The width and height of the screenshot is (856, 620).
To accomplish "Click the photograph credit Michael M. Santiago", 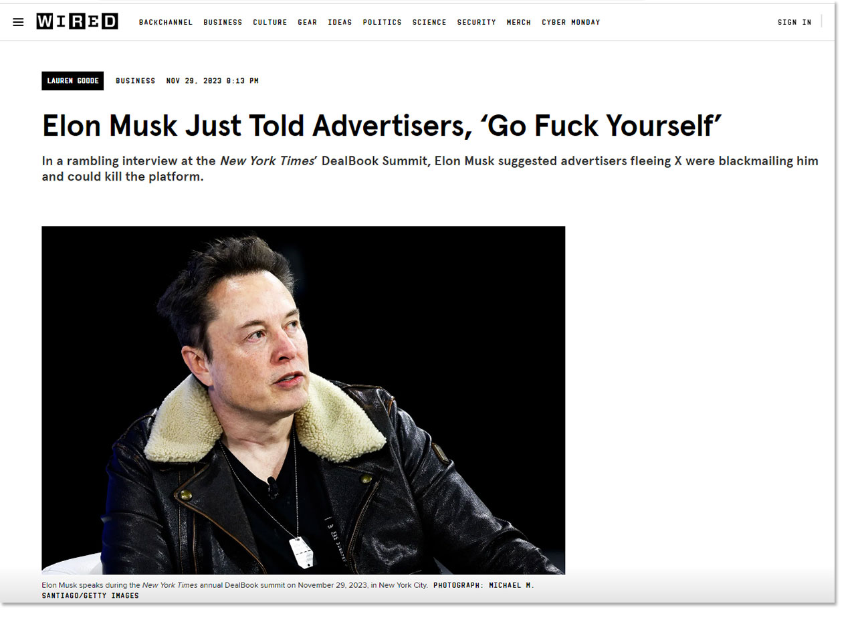I will click(x=288, y=590).
